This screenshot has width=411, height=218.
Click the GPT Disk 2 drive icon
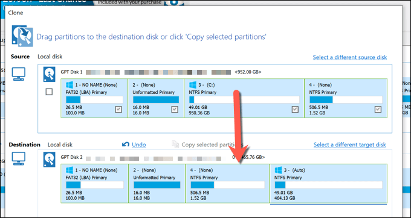50,160
